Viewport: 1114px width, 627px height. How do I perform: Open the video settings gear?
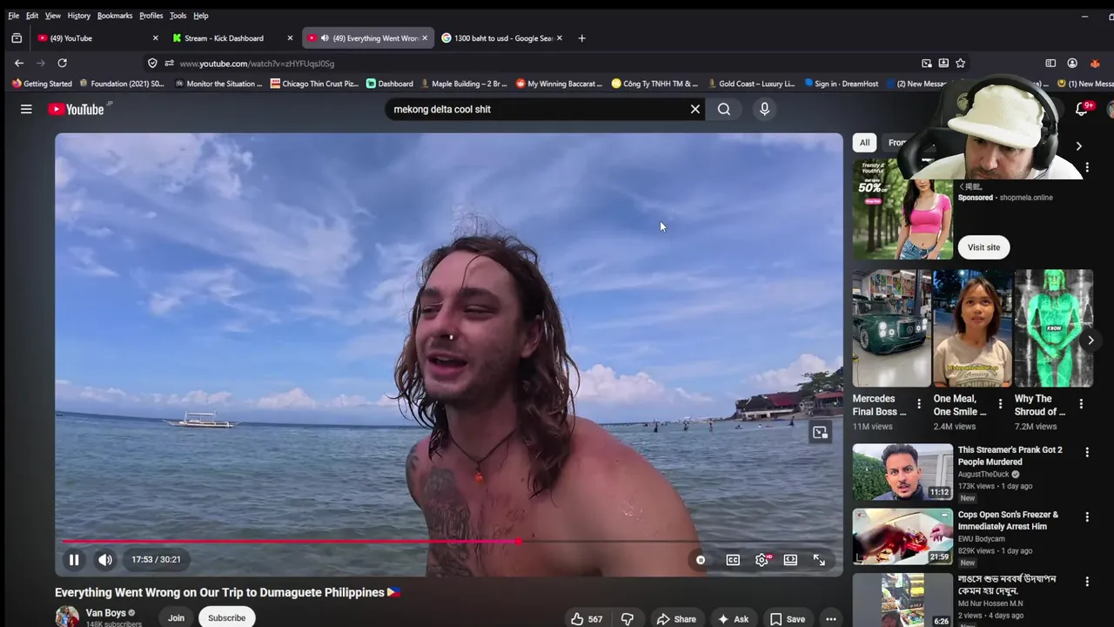[x=762, y=560]
